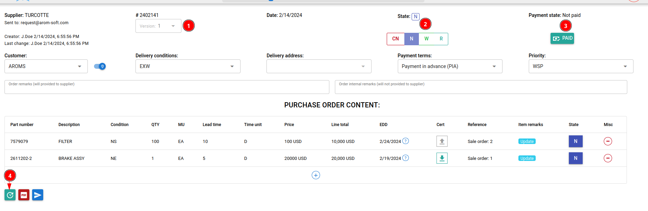Set order state to W
Viewport: 648px width, 211px height.
coord(426,39)
